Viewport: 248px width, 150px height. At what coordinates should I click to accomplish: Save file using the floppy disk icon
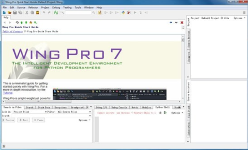coord(15,12)
